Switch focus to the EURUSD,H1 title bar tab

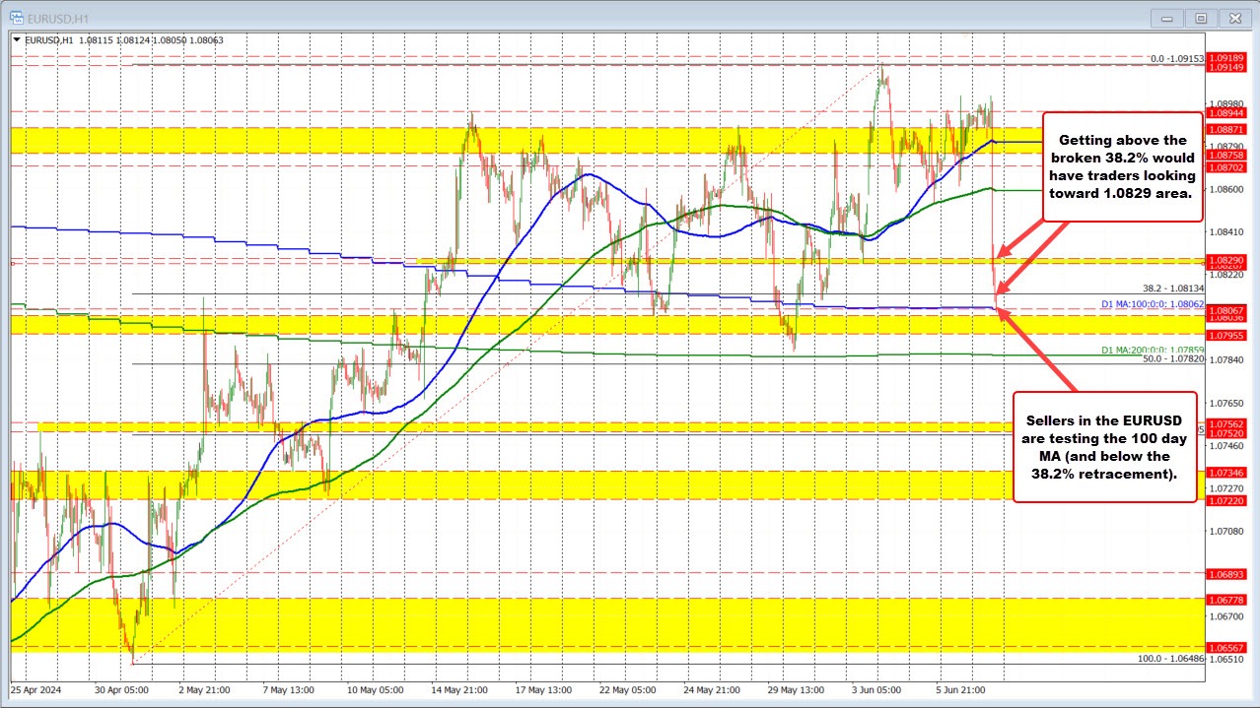tap(54, 17)
